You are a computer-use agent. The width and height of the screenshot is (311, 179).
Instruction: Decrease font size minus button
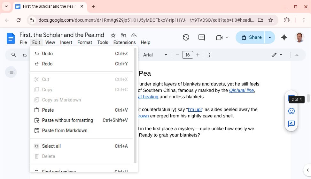(x=177, y=55)
